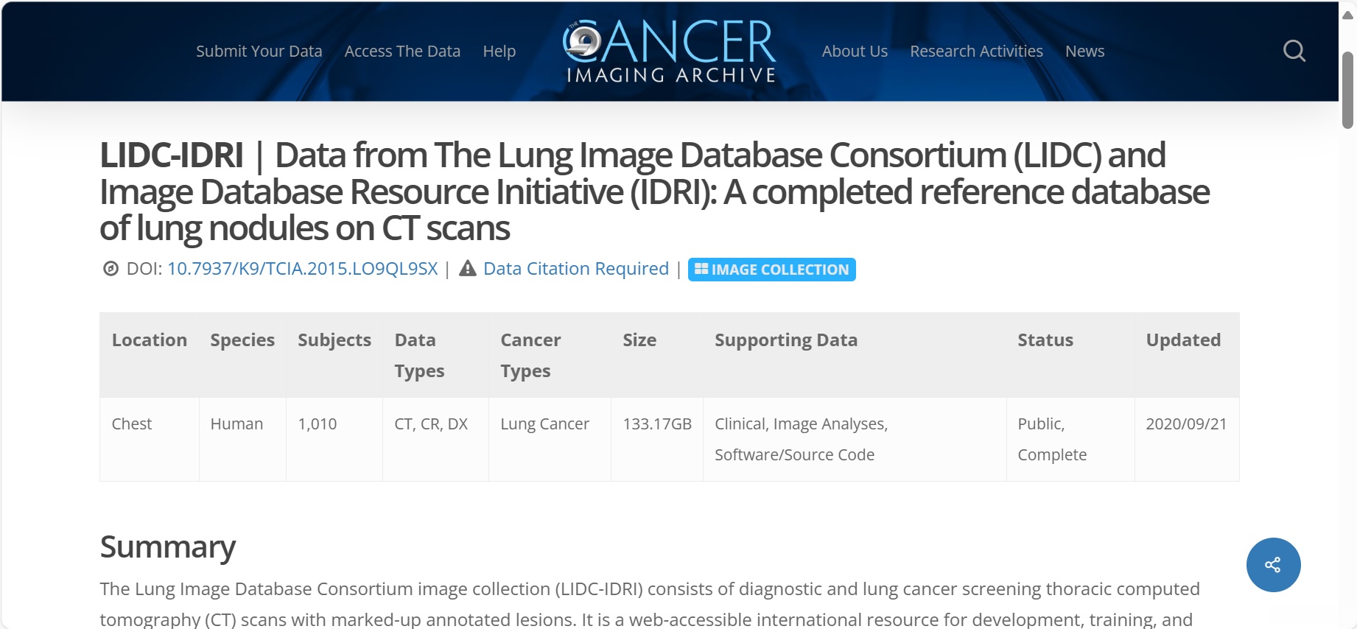The image size is (1357, 629).
Task: Open DOI link 10.7937/K9/TCIA.2015.LO9QL9SX
Action: point(303,269)
